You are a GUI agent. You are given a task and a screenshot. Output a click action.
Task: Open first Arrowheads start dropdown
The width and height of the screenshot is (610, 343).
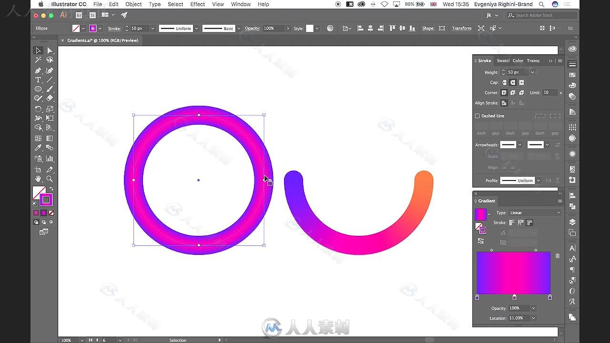519,145
